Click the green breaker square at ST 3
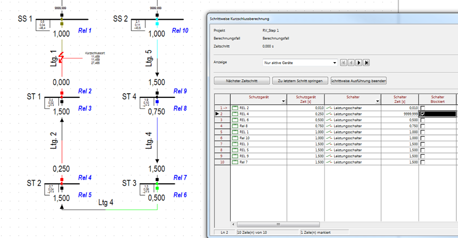Screen dimensions: 458x238 tap(157, 188)
